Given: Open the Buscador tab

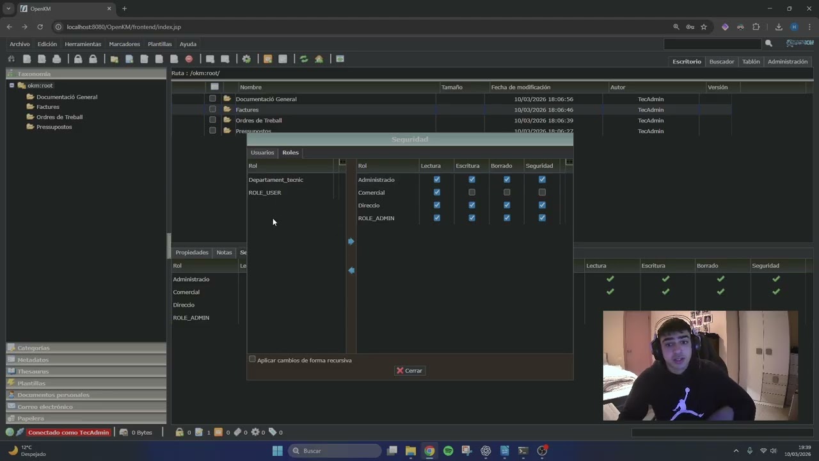Looking at the screenshot, I should (721, 61).
